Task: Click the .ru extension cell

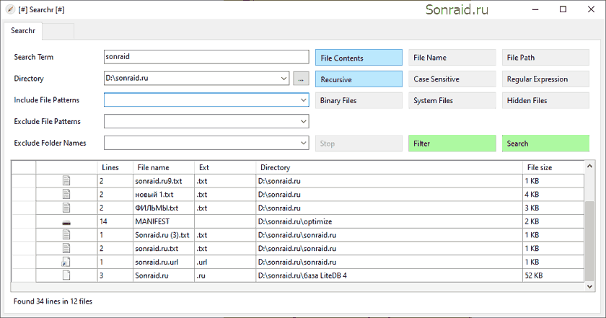Action: (225, 275)
